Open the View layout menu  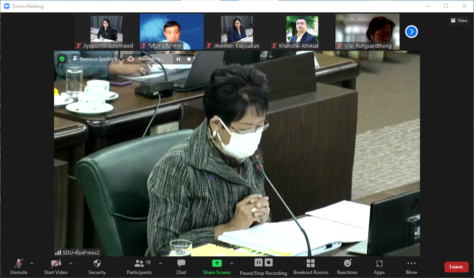click(x=459, y=20)
